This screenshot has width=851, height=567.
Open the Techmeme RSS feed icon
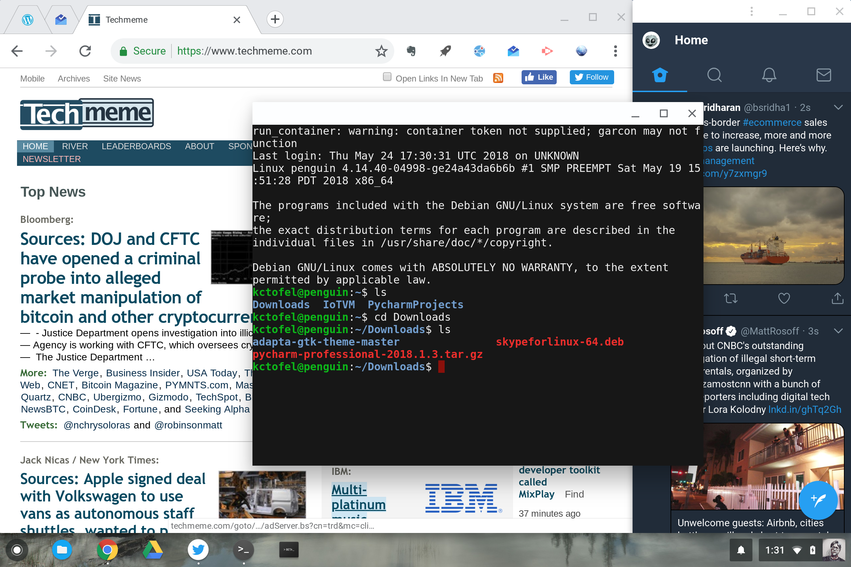click(x=498, y=78)
